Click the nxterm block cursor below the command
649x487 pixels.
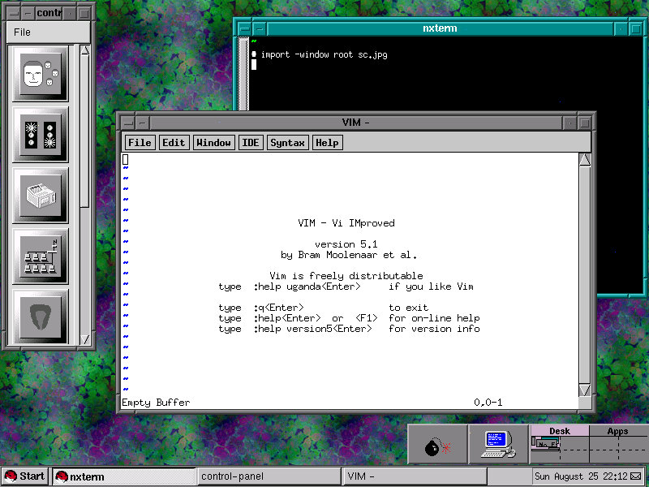[x=254, y=65]
